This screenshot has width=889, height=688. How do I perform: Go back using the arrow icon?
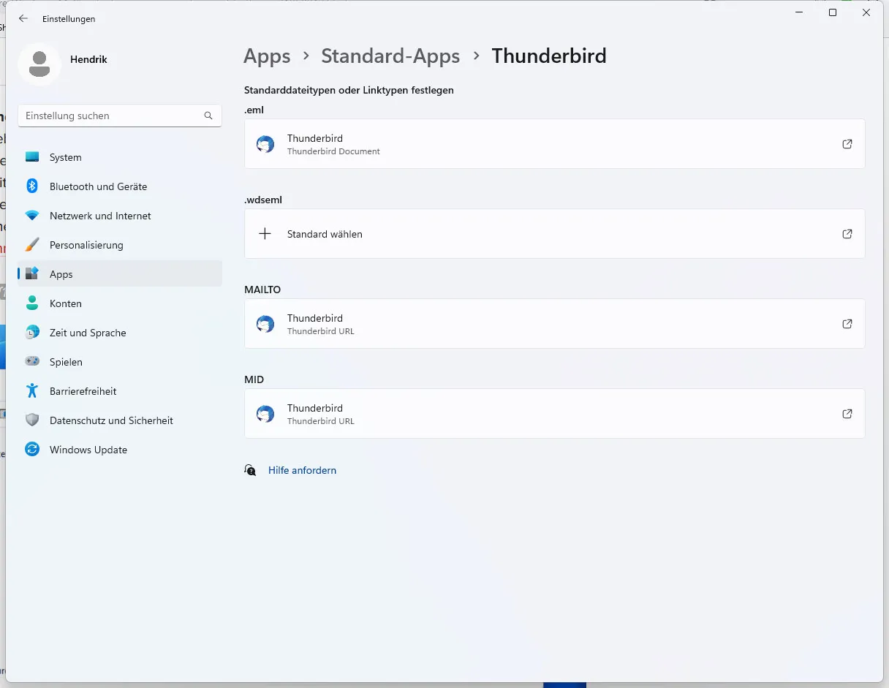click(x=23, y=19)
